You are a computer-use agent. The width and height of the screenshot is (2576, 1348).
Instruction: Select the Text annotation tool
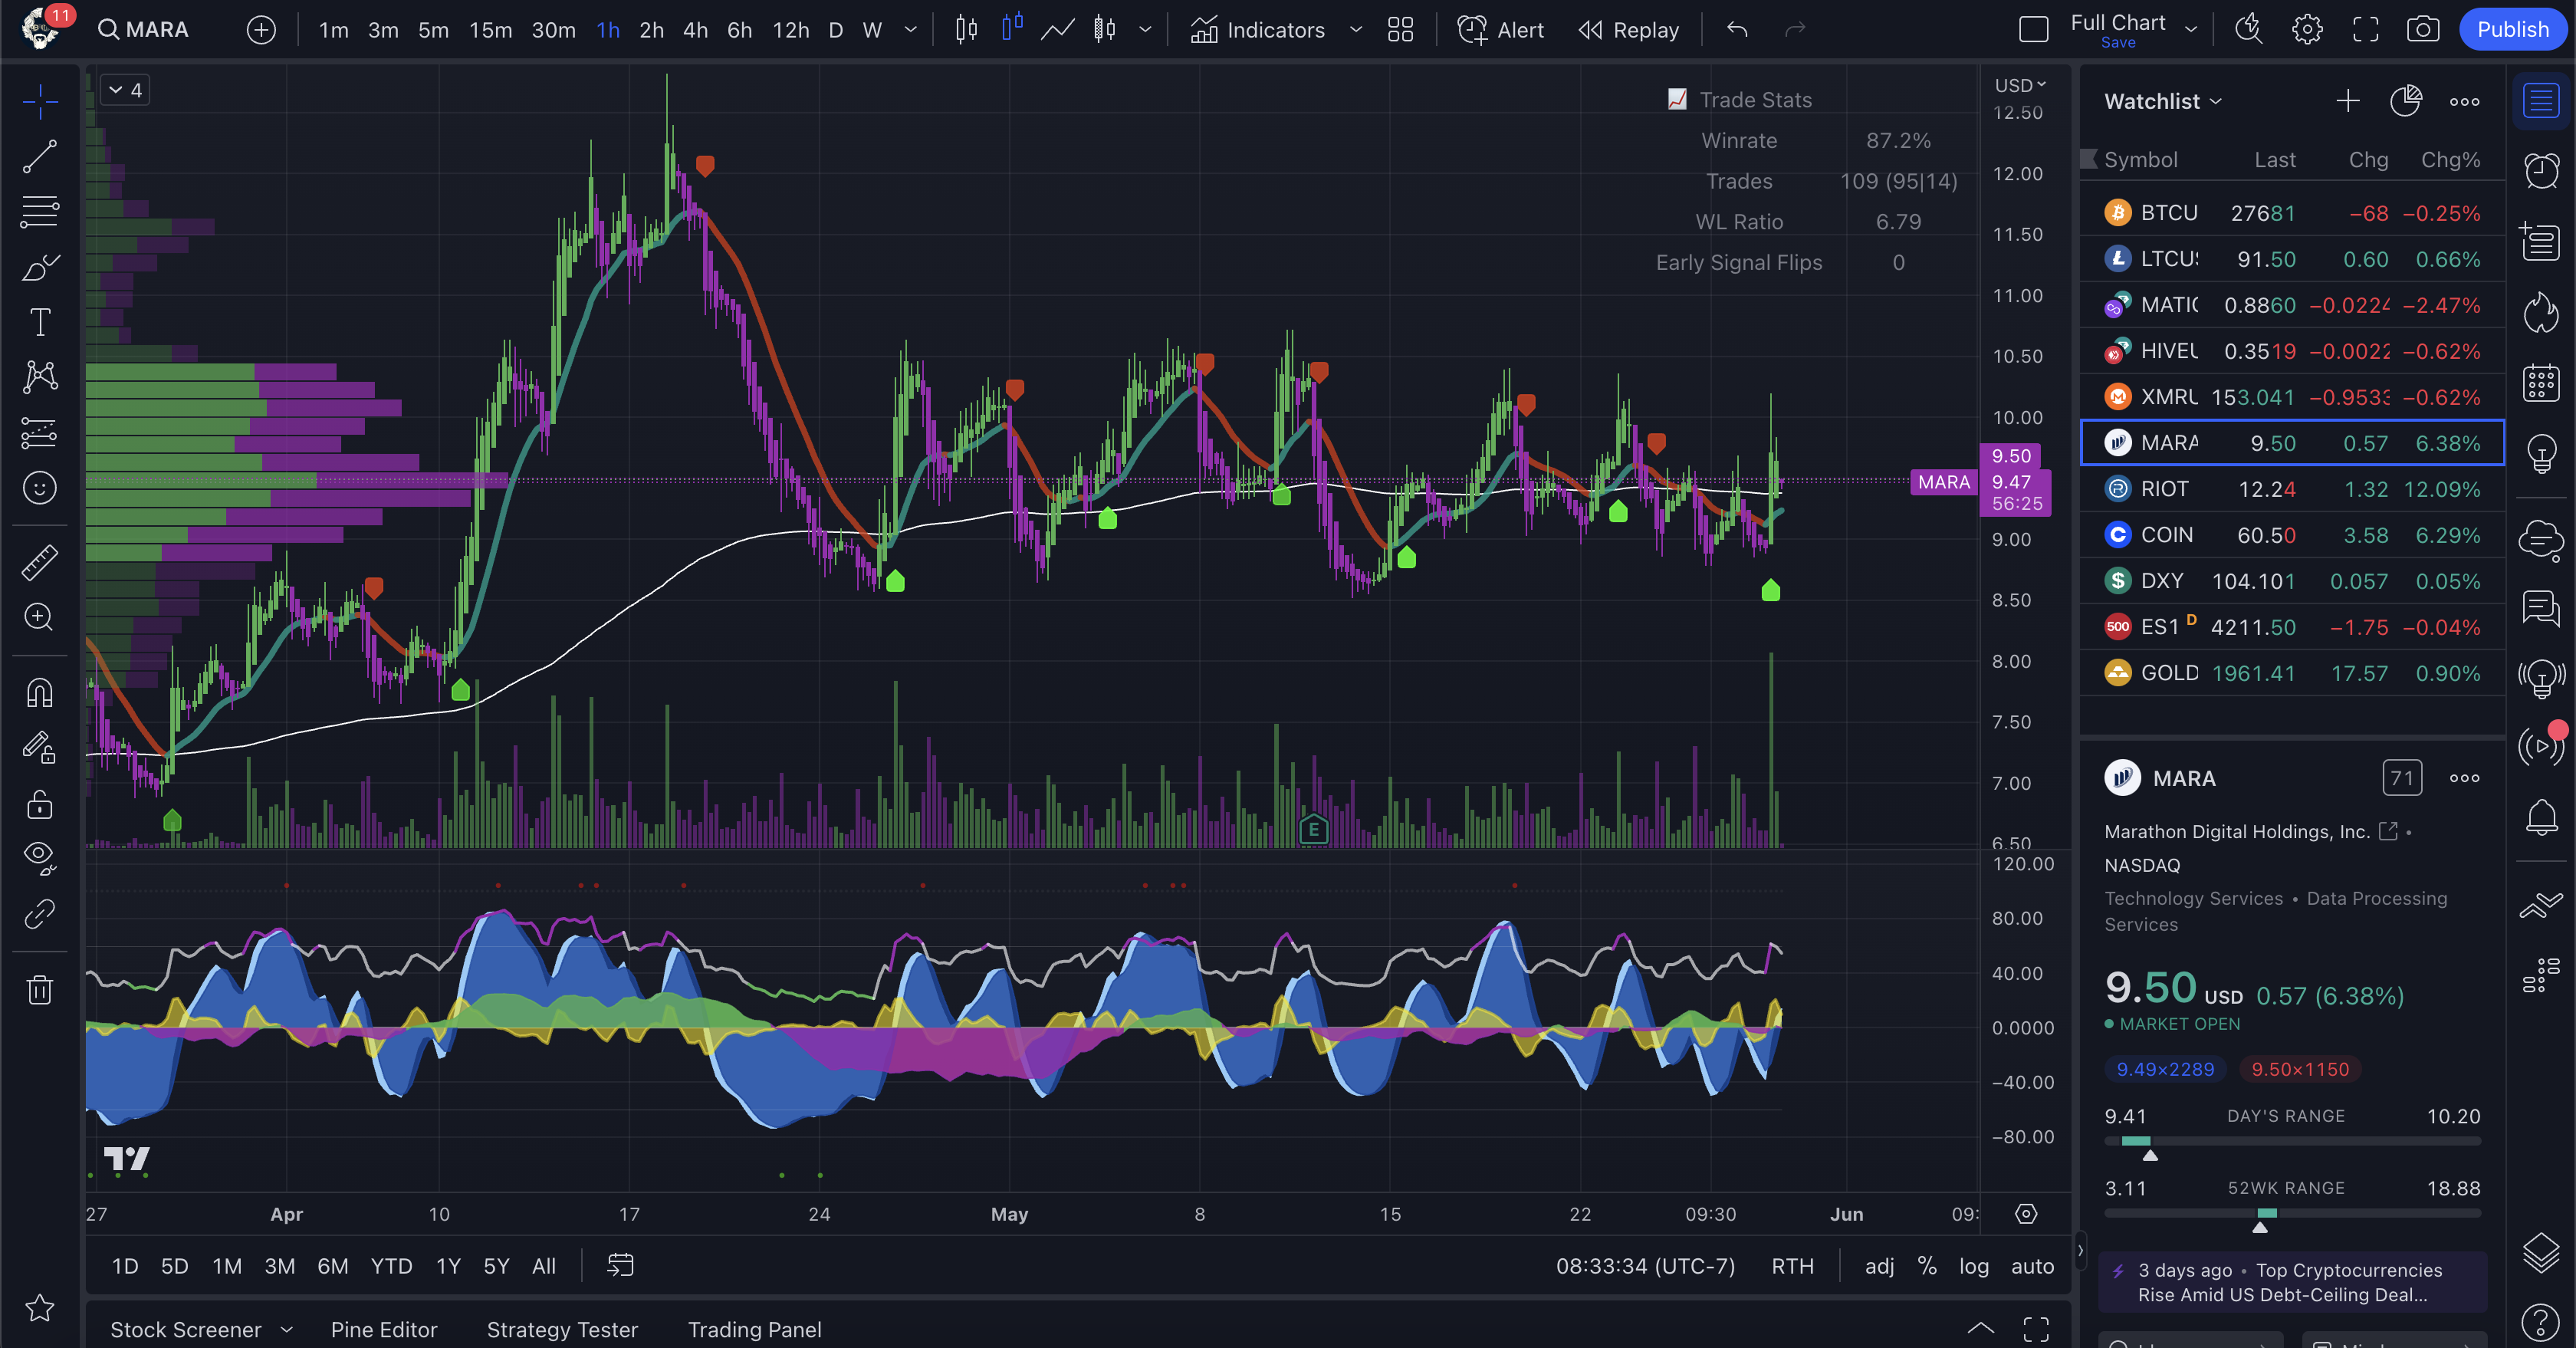click(x=40, y=323)
